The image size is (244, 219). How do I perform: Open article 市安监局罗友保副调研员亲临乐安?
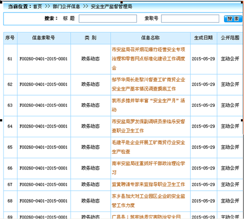pos(148,126)
